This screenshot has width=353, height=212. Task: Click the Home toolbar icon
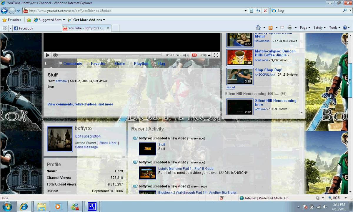pyautogui.click(x=258, y=28)
